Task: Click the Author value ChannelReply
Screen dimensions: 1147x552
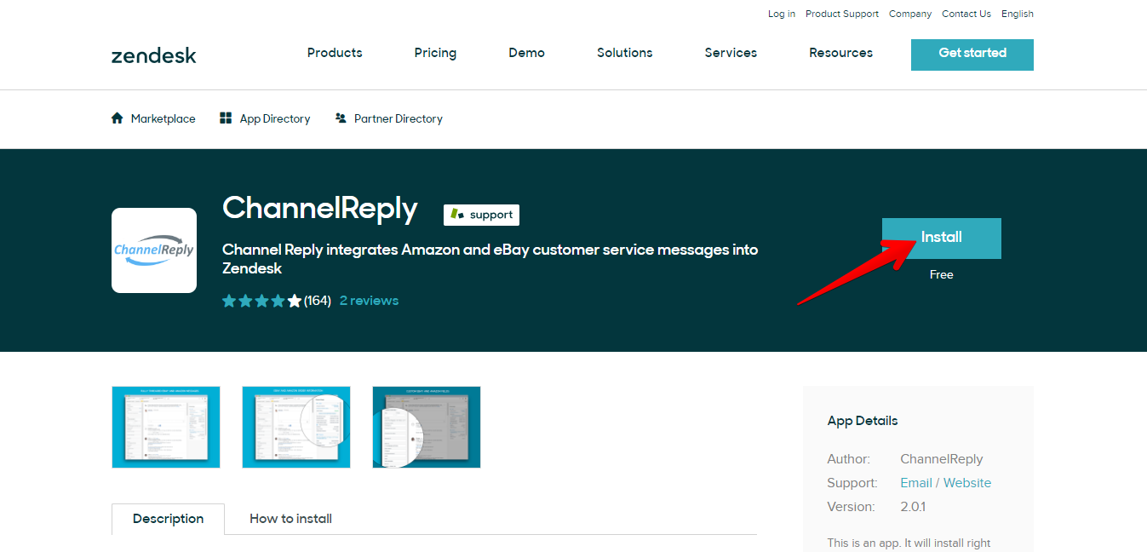Action: point(942,459)
